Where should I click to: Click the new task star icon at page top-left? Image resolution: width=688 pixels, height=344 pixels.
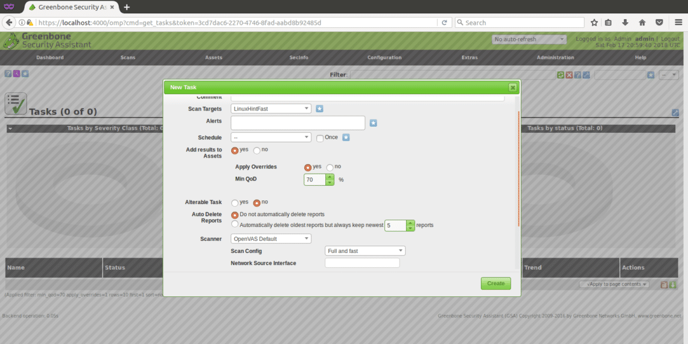25,74
